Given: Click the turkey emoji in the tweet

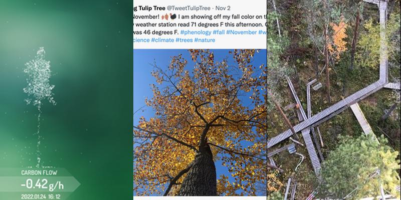Looking at the screenshot, I should pos(173,17).
